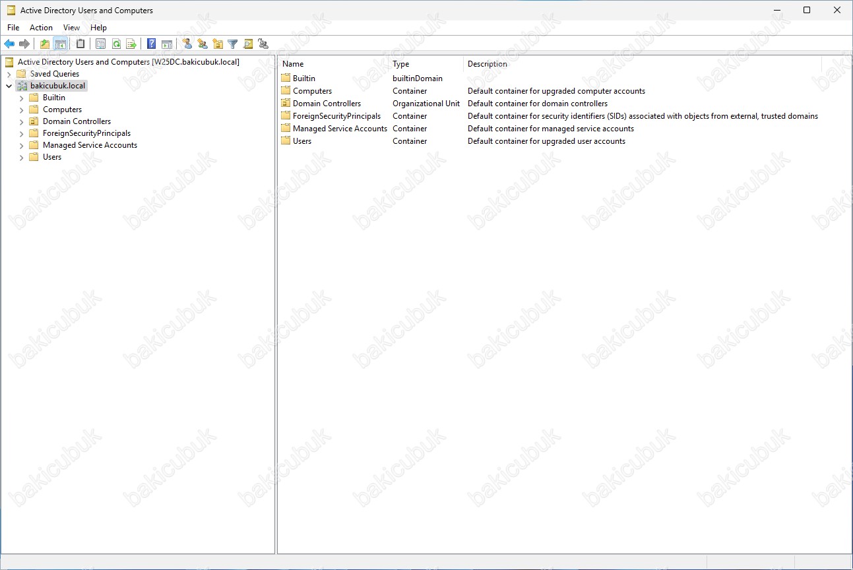
Task: Click the builtinDomain type cell
Action: point(418,79)
